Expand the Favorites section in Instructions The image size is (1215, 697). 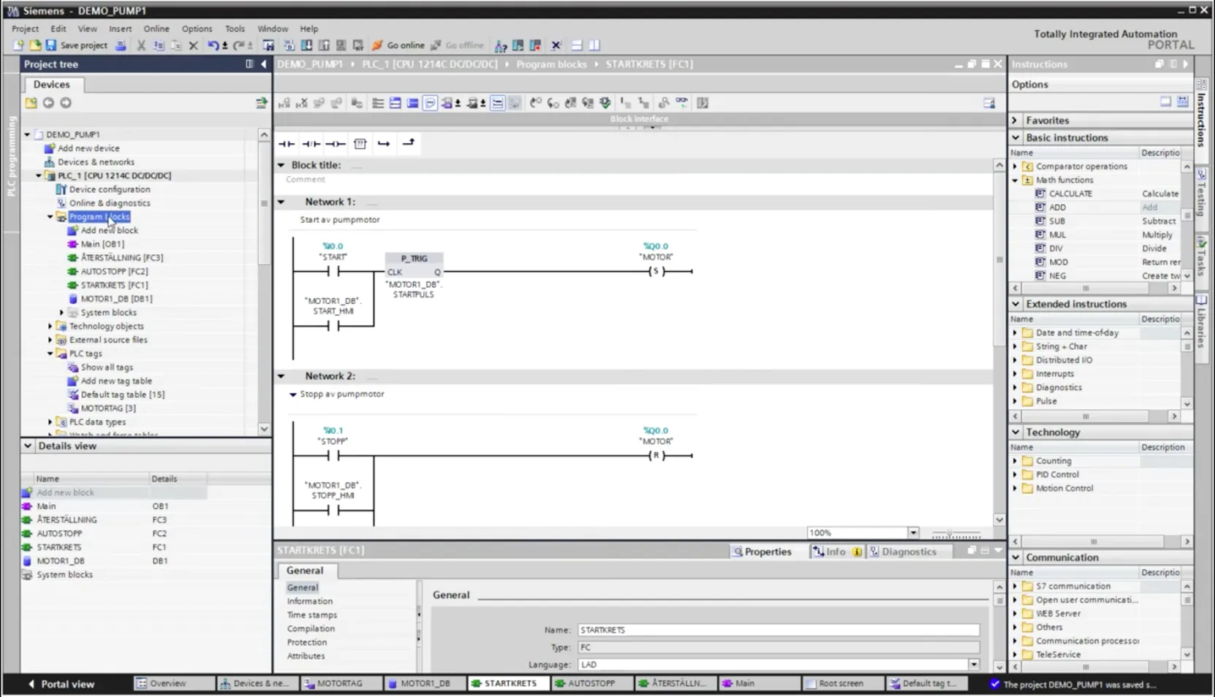1015,121
